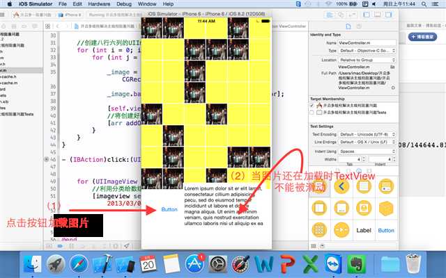Select the highlighted .m file in the project navigator
The width and height of the screenshot is (446, 278).
click(x=22, y=70)
